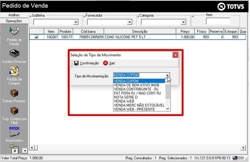This screenshot has height=162, width=250.
Task: Click the Confirmação button label
Action: click(89, 63)
